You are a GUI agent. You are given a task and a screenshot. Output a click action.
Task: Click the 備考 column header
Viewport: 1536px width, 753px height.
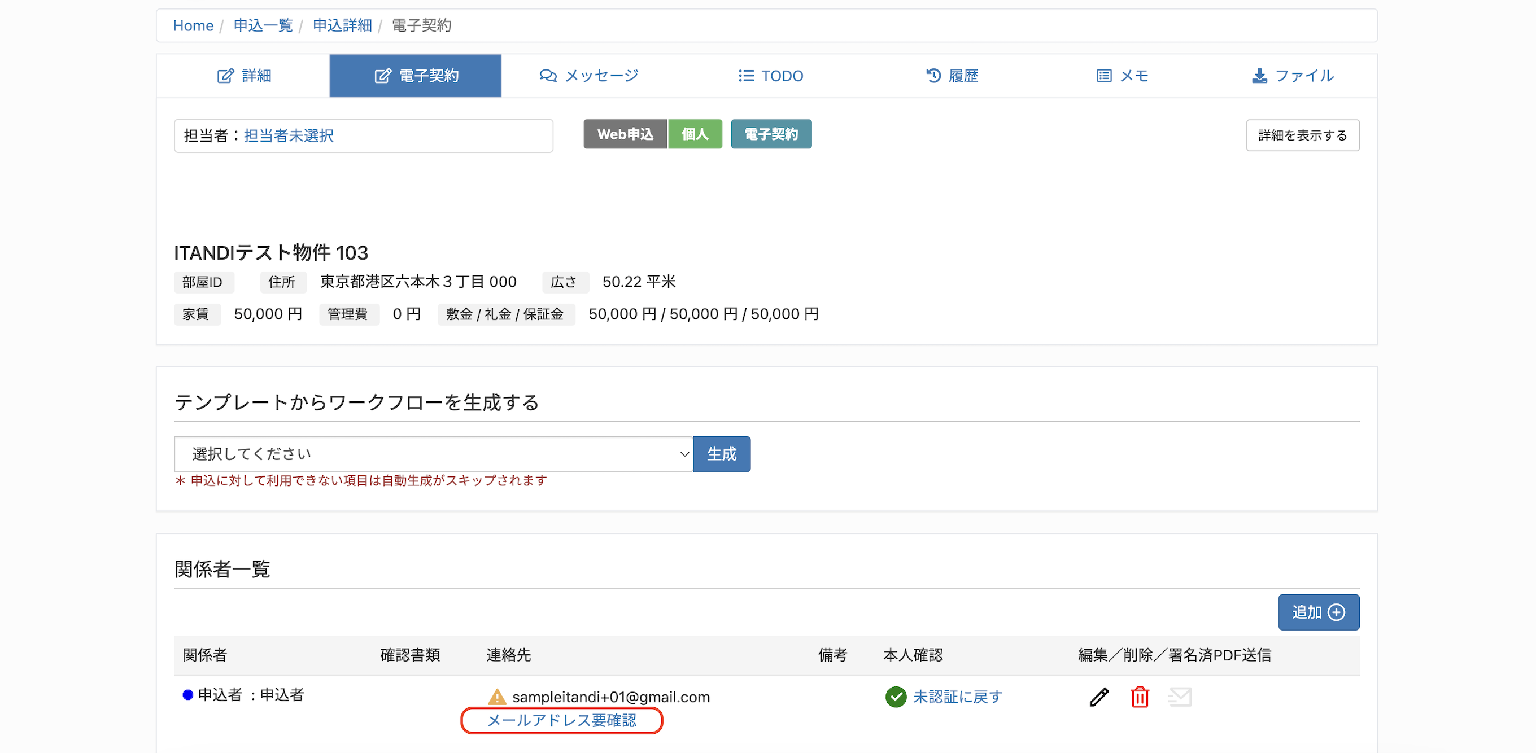(x=832, y=655)
